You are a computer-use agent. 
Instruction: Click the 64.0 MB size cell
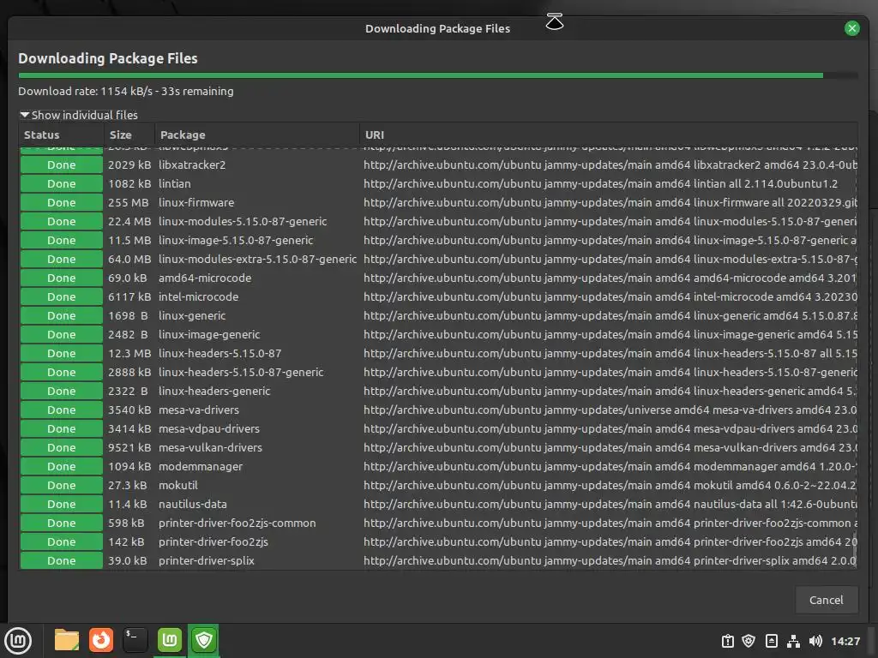pos(129,259)
